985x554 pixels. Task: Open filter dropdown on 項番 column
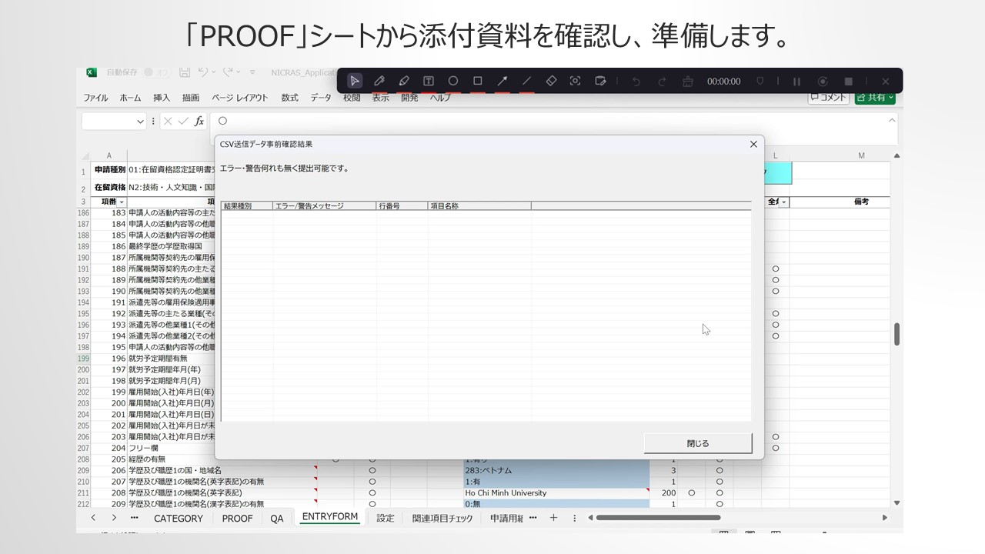pos(121,202)
